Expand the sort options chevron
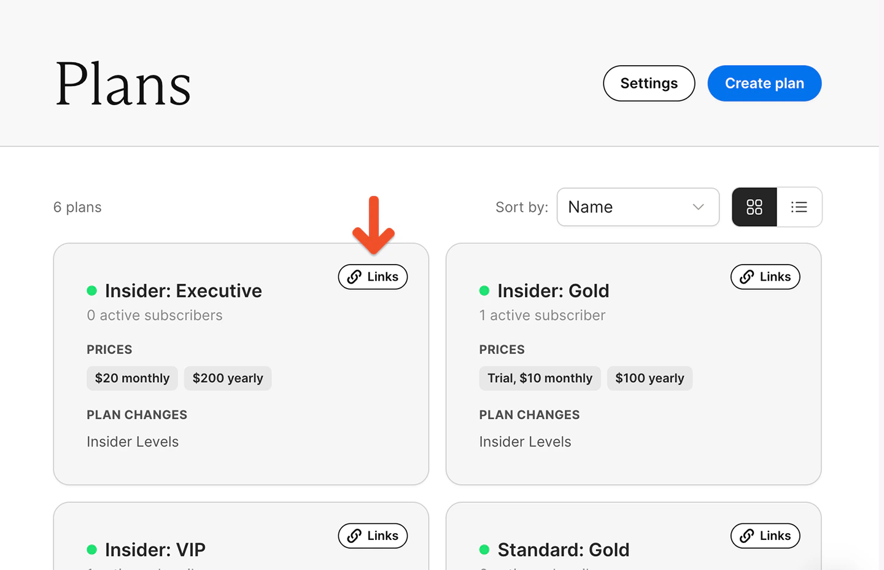884x570 pixels. 698,207
